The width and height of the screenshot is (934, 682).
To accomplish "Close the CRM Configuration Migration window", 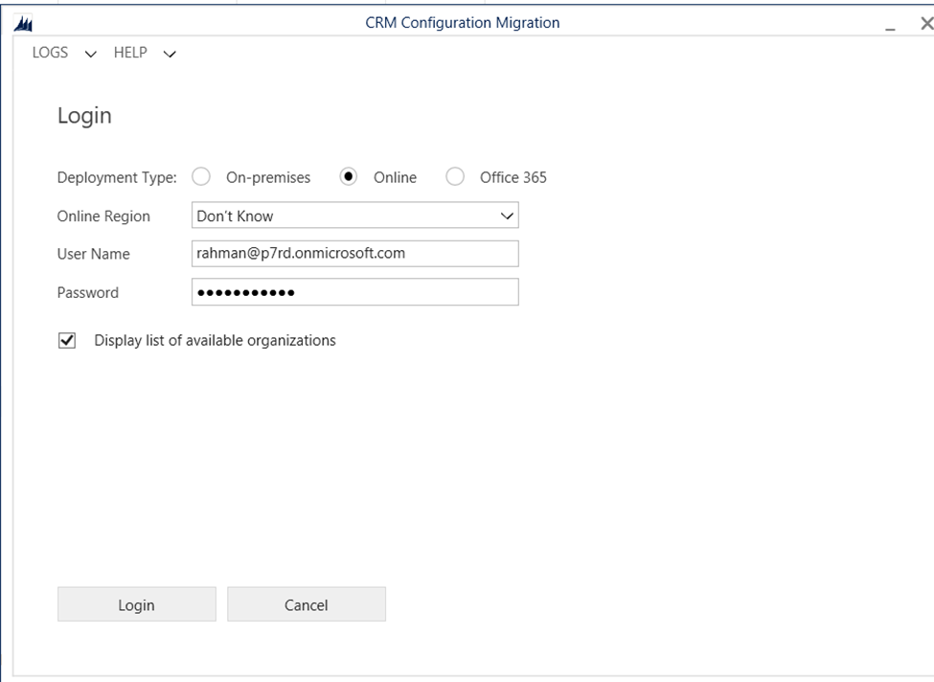I will tap(925, 23).
